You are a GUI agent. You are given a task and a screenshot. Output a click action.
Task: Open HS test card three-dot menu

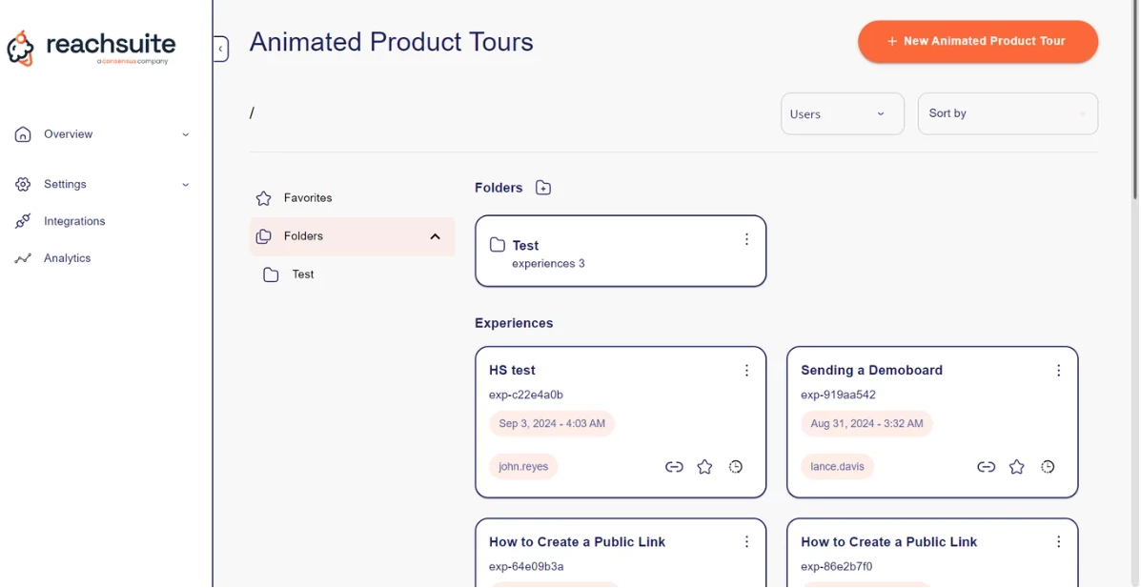(x=746, y=371)
